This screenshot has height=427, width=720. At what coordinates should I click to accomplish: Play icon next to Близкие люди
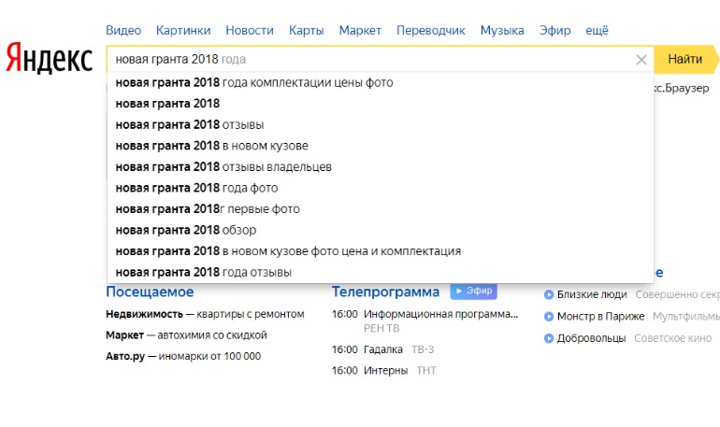tap(548, 294)
